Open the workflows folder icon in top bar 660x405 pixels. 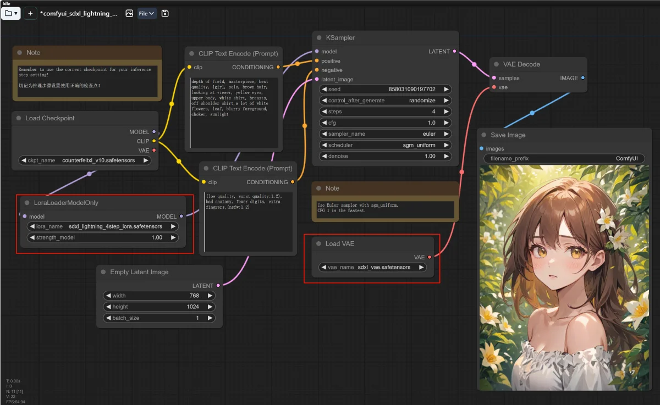coord(10,13)
